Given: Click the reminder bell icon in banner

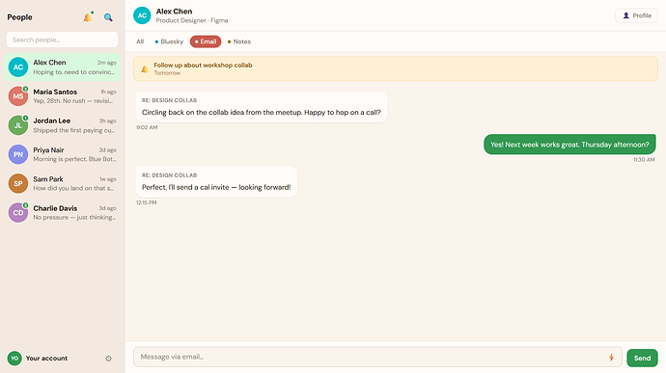Looking at the screenshot, I should tap(145, 68).
